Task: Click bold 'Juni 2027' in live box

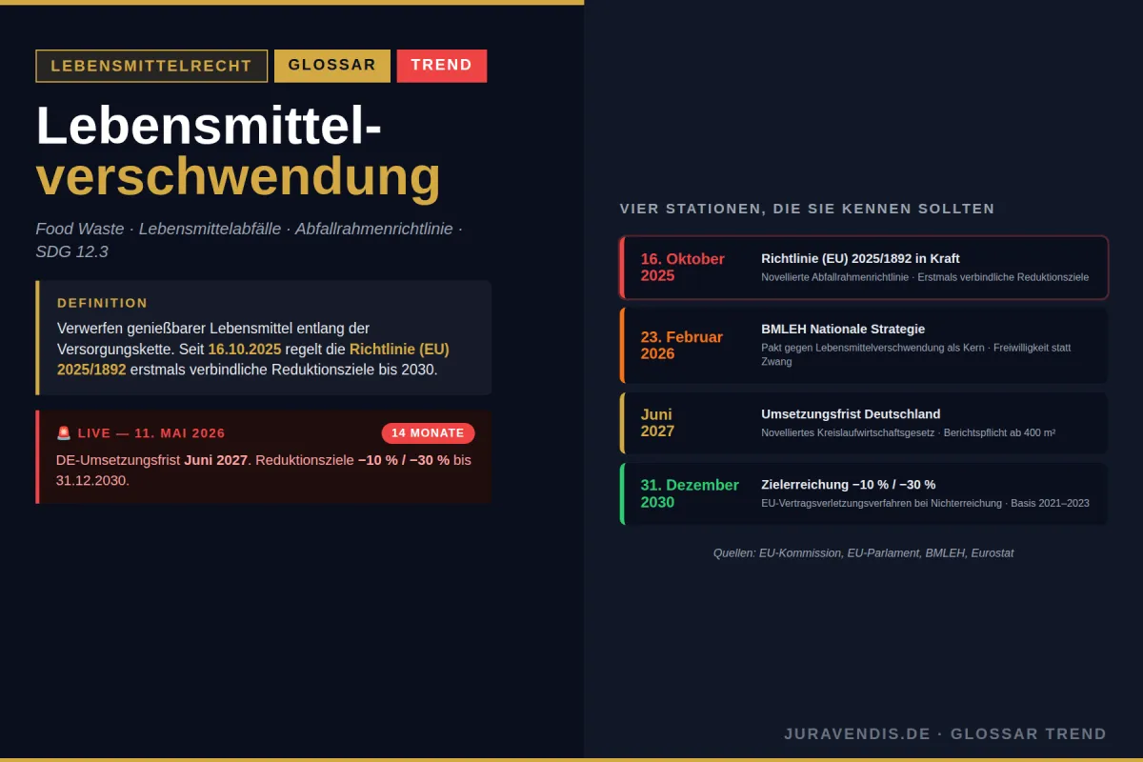Action: 216,460
